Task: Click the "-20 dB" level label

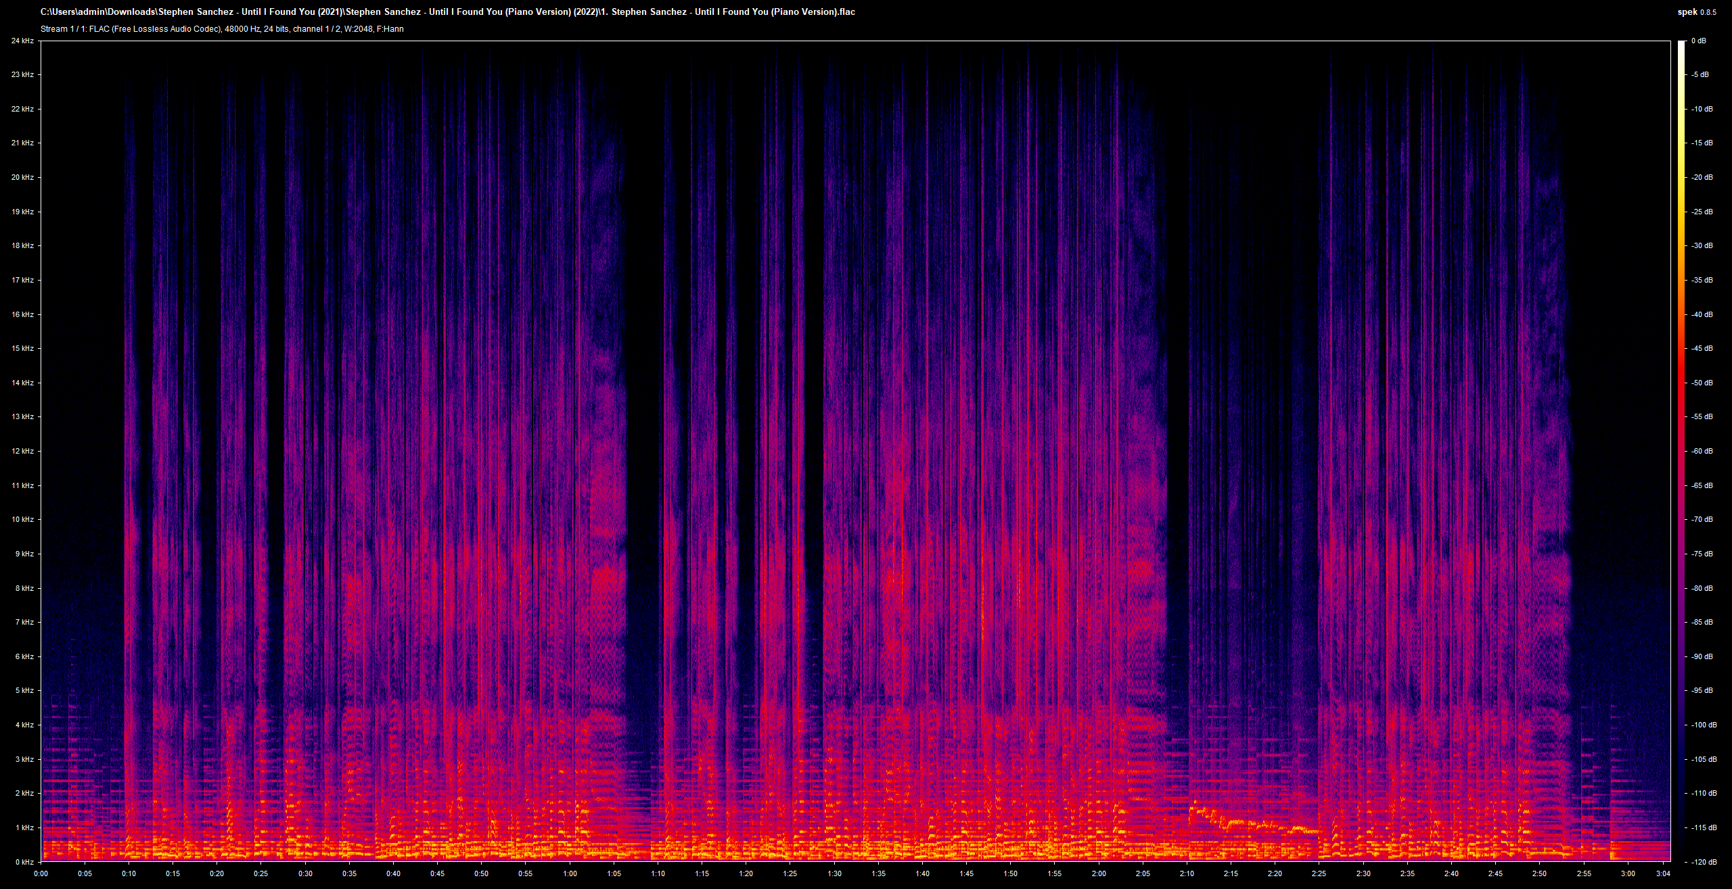Action: [x=1702, y=178]
